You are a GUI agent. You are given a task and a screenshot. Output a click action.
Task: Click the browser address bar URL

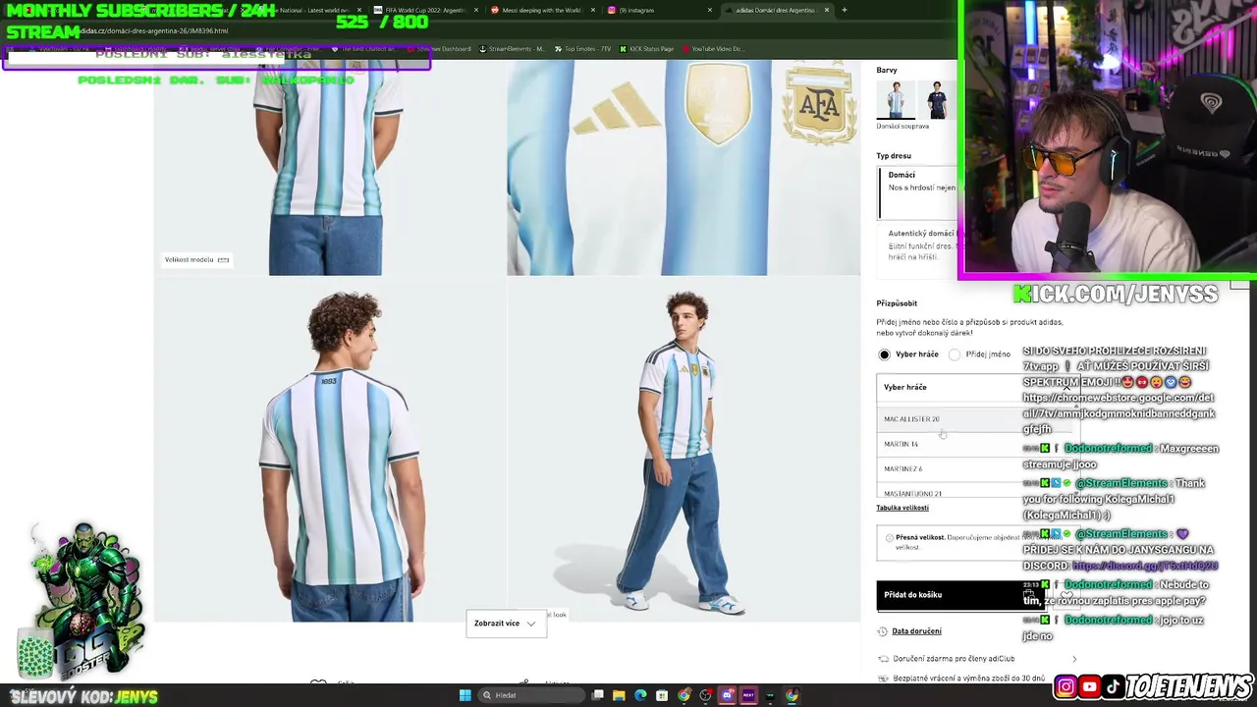point(154,30)
